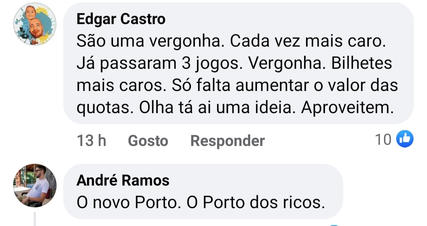View the 10 reactions count
Screen dimensions: 427x226
tap(383, 140)
